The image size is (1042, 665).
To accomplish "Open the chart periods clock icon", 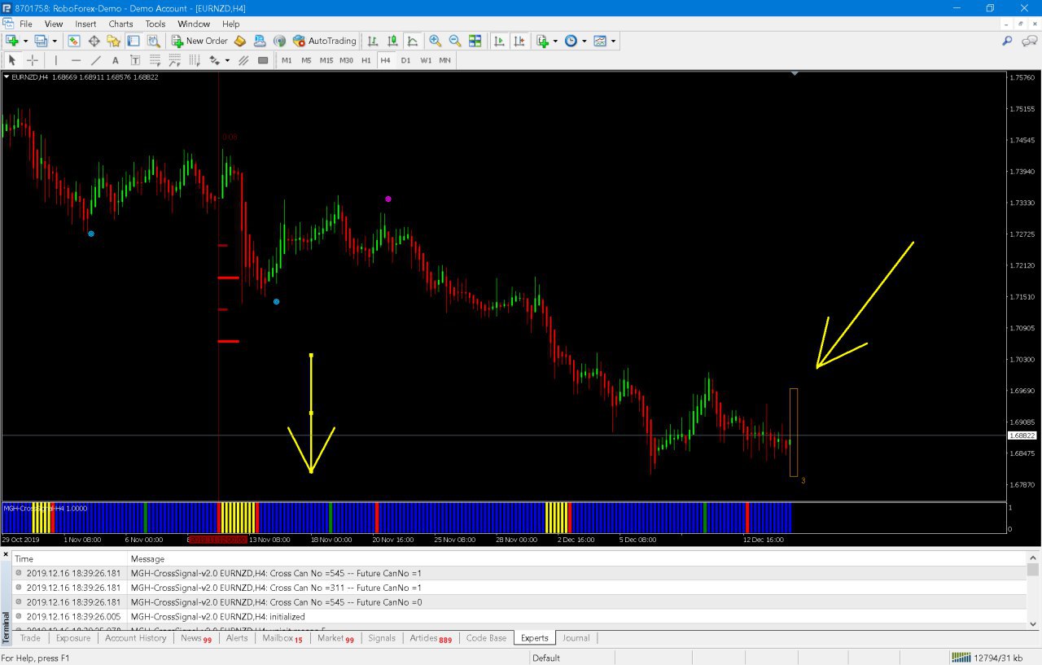I will click(571, 41).
